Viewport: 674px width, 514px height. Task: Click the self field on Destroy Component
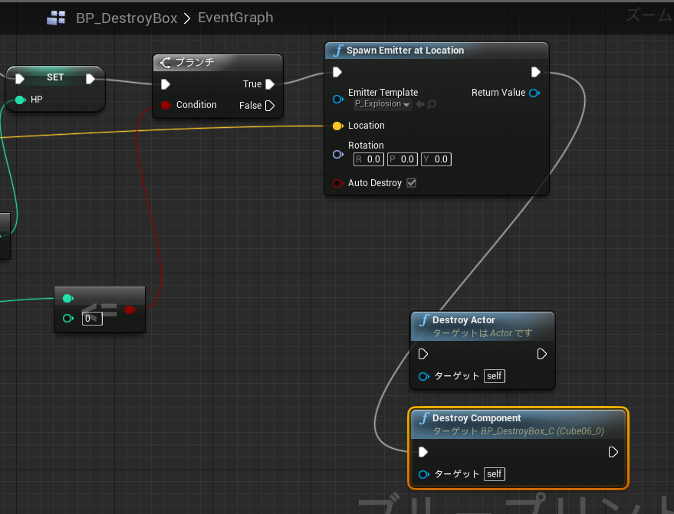tap(495, 474)
